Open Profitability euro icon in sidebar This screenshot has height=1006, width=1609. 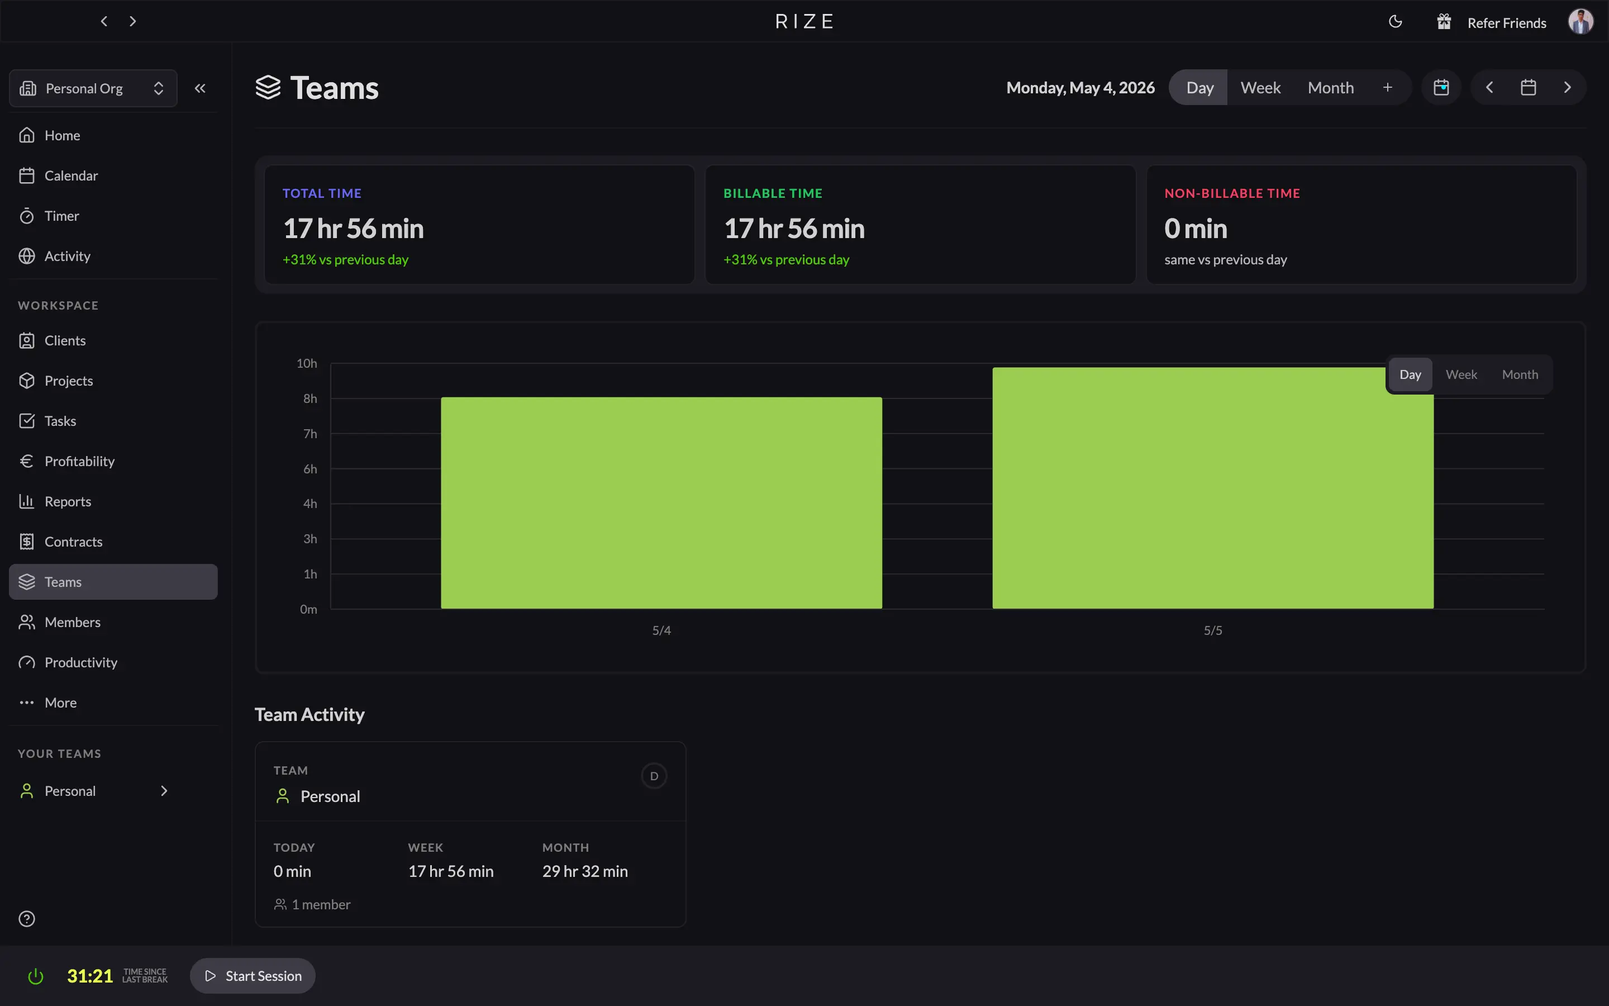[27, 461]
